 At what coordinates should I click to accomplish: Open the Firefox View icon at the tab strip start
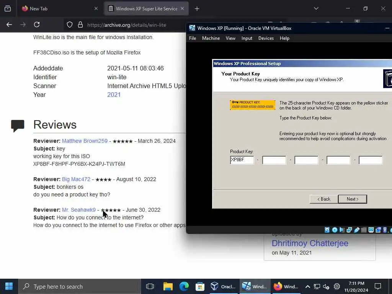[x=8, y=8]
